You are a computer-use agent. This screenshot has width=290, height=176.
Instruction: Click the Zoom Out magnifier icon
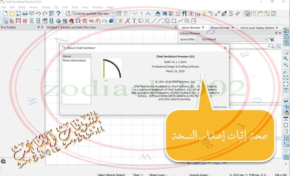[x=286, y=65]
